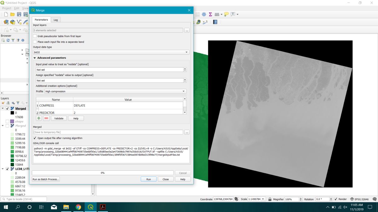Image resolution: width=378 pixels, height=212 pixels.
Task: Open the Measure tool dropdown arrow
Action: (x=221, y=14)
